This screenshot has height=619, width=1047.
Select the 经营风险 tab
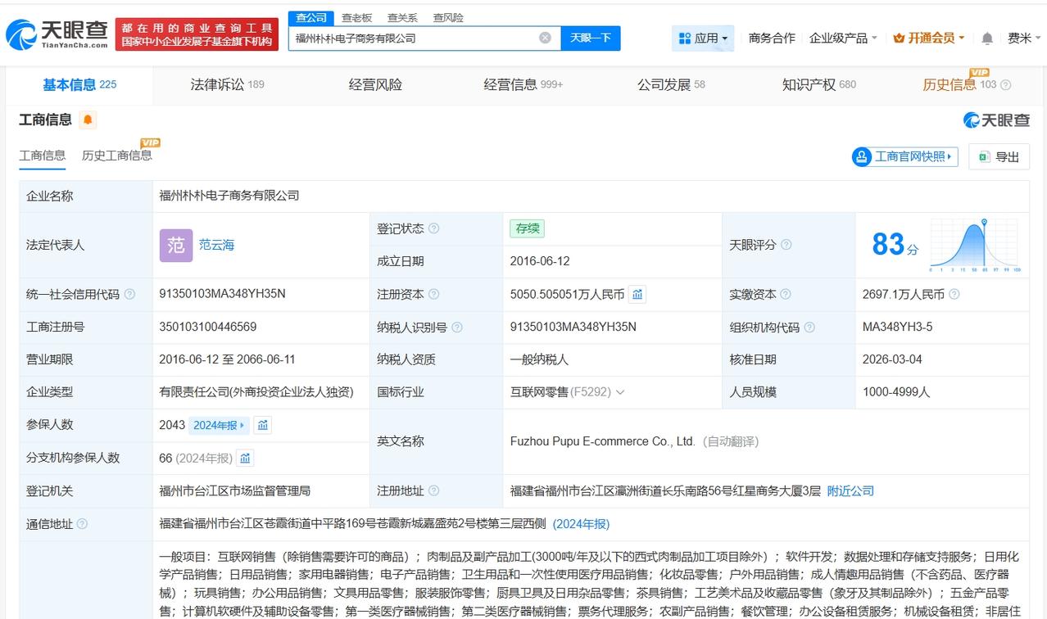[375, 84]
